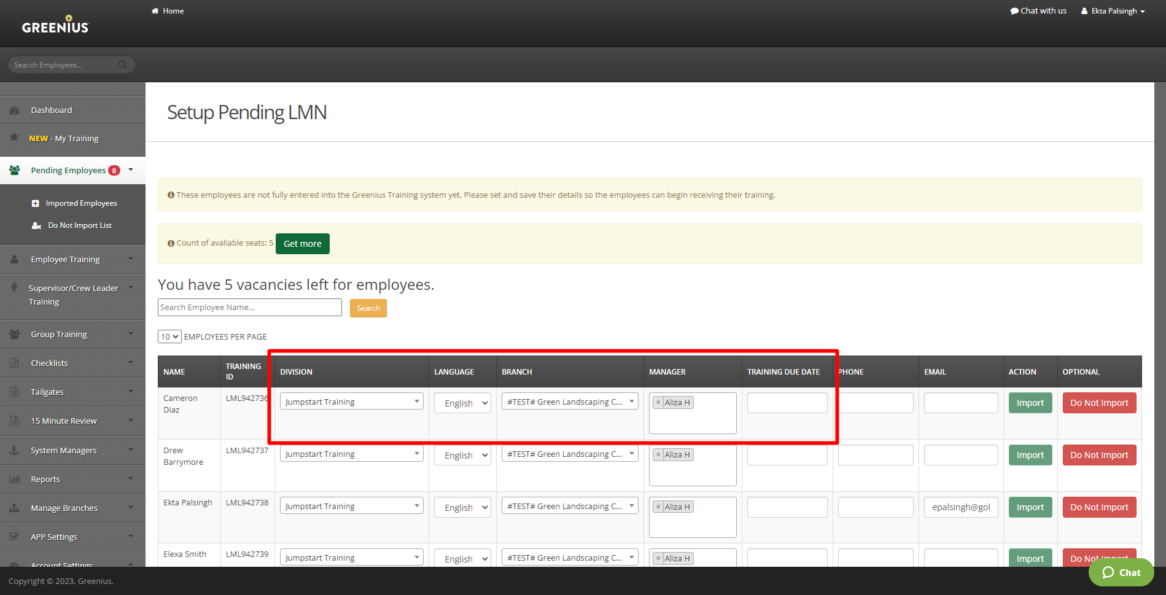This screenshot has width=1166, height=595.
Task: Open the Home link
Action: (168, 11)
